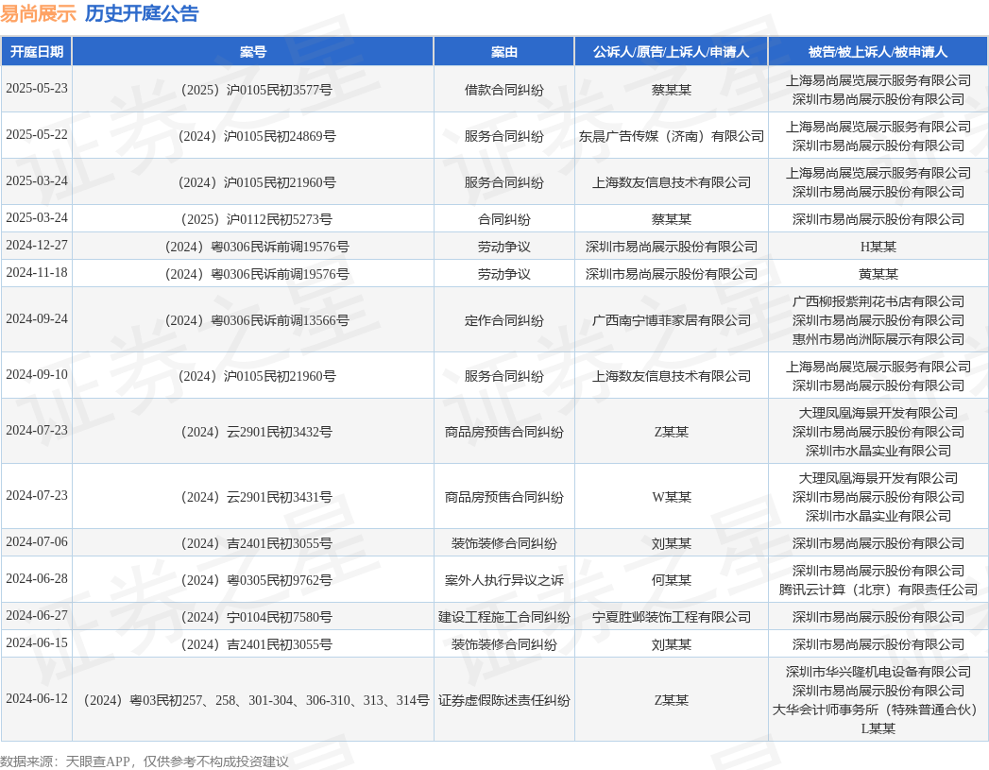The width and height of the screenshot is (989, 770).
Task: Click plaintiff 刘某某 in the 2024-06-15 row
Action: pyautogui.click(x=671, y=644)
